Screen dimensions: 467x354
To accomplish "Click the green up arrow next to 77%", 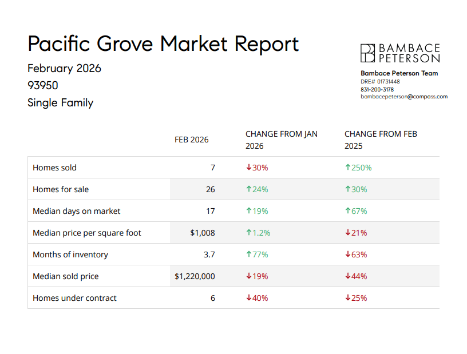I will (248, 254).
